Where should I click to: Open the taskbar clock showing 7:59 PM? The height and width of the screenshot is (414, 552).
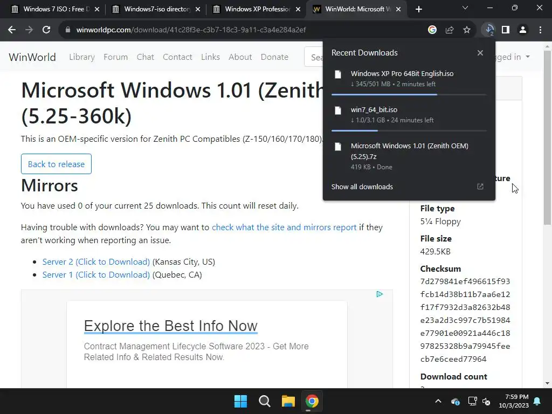tap(514, 401)
